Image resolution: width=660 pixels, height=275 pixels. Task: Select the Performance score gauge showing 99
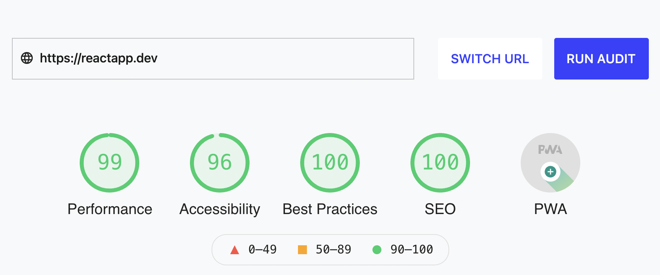pyautogui.click(x=110, y=162)
